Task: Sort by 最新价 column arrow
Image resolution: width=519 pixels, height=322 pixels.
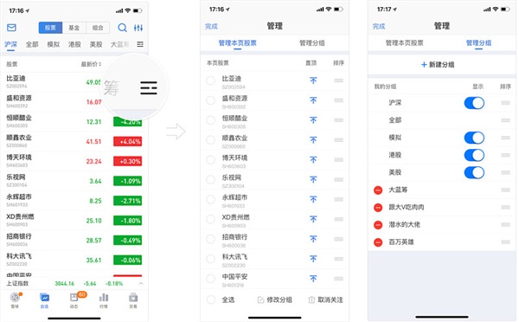Action: [x=99, y=64]
